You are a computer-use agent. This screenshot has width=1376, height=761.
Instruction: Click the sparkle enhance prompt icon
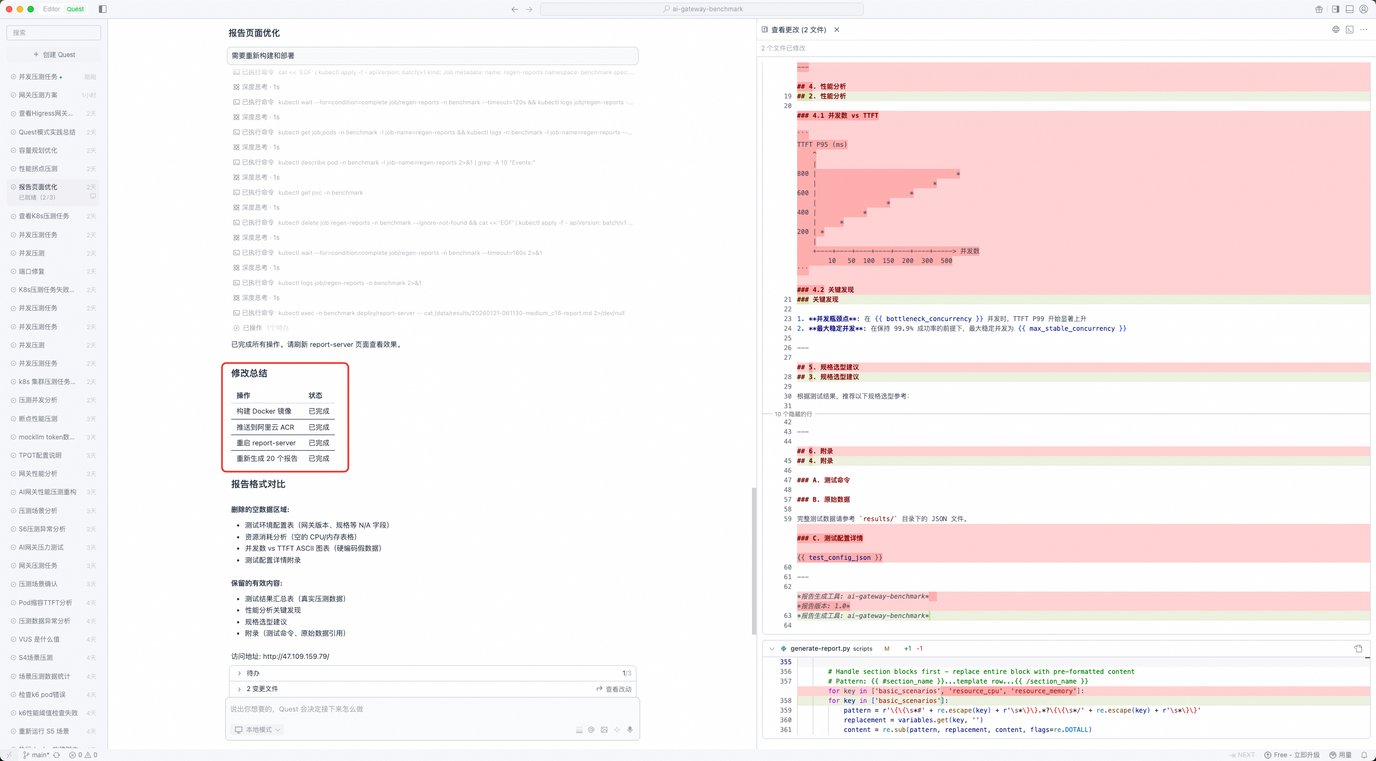(x=617, y=730)
